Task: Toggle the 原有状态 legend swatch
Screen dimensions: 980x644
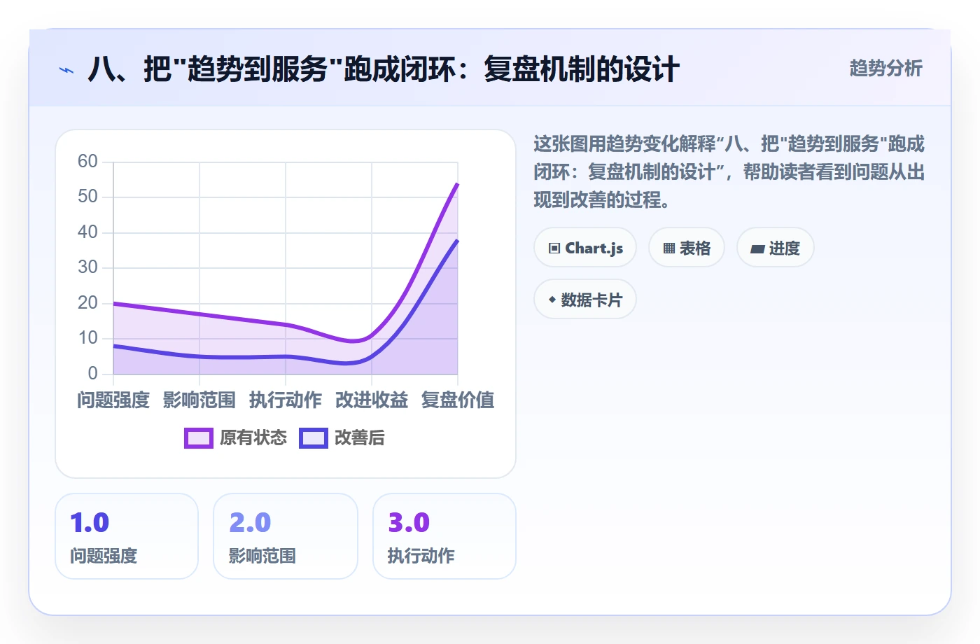Action: tap(199, 438)
